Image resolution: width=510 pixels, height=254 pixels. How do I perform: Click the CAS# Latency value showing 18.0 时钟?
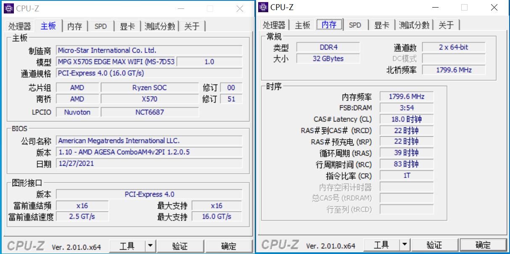[406, 119]
